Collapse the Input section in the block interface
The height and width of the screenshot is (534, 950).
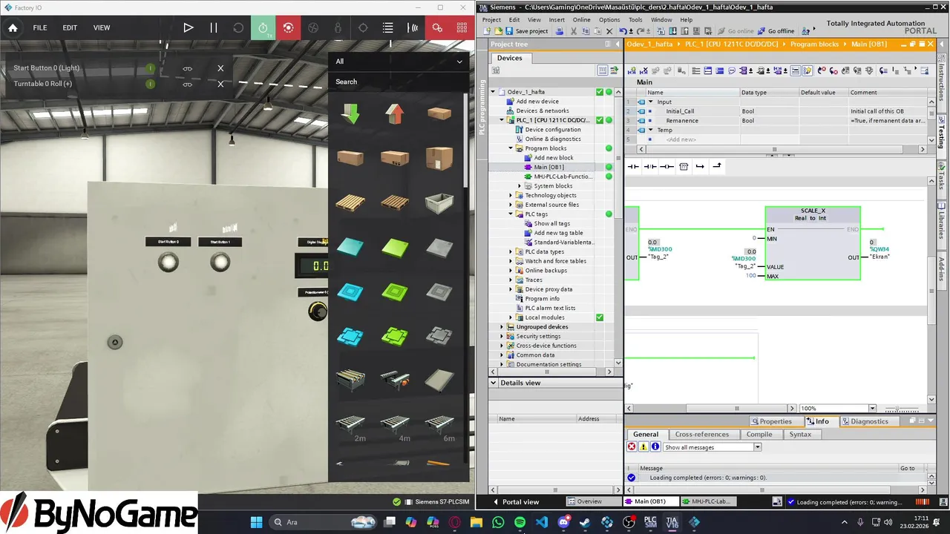coord(651,102)
